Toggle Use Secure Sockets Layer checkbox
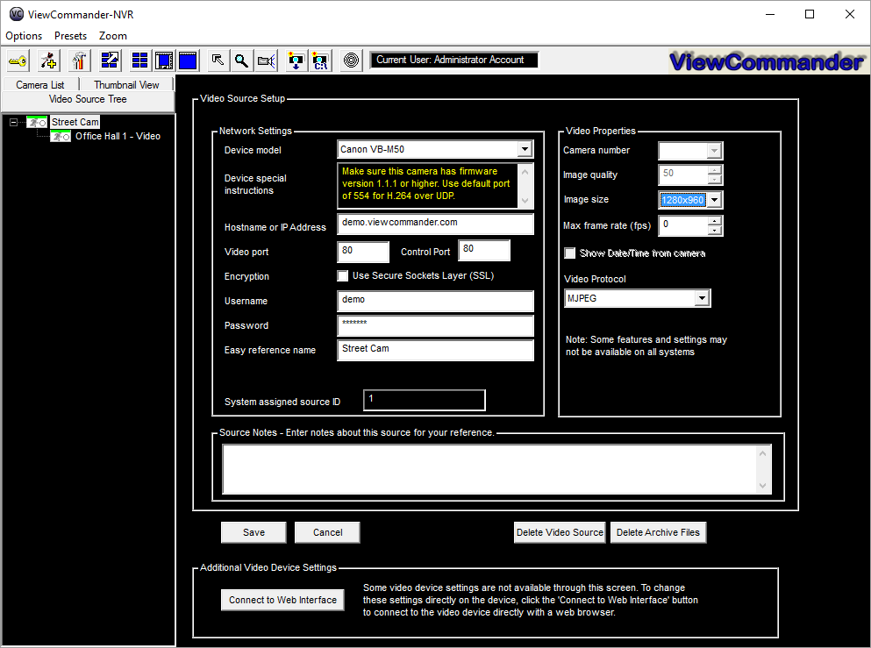Screen dimensions: 871x648 (x=343, y=276)
